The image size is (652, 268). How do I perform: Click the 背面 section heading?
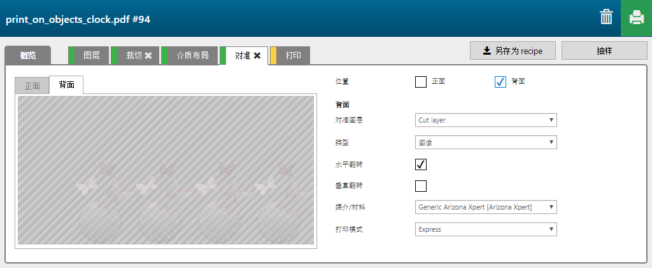[x=342, y=105]
